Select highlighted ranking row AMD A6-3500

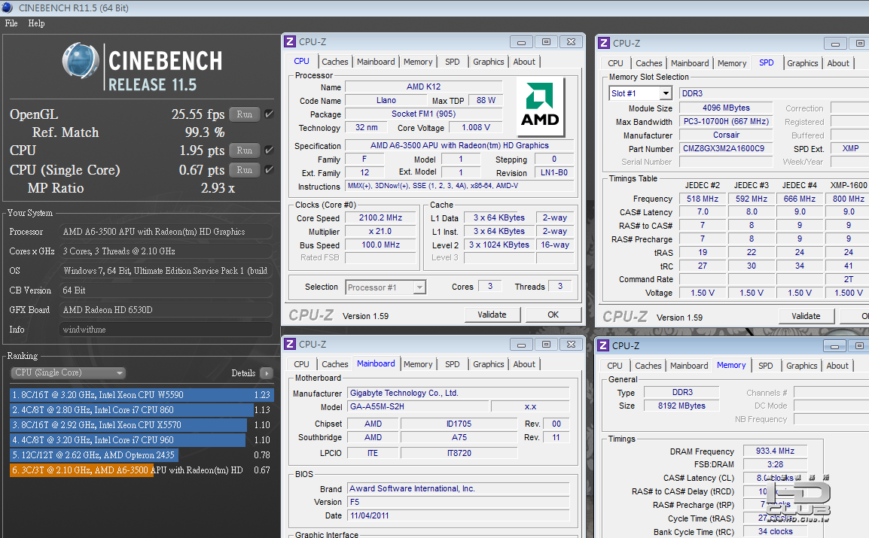[x=142, y=470]
